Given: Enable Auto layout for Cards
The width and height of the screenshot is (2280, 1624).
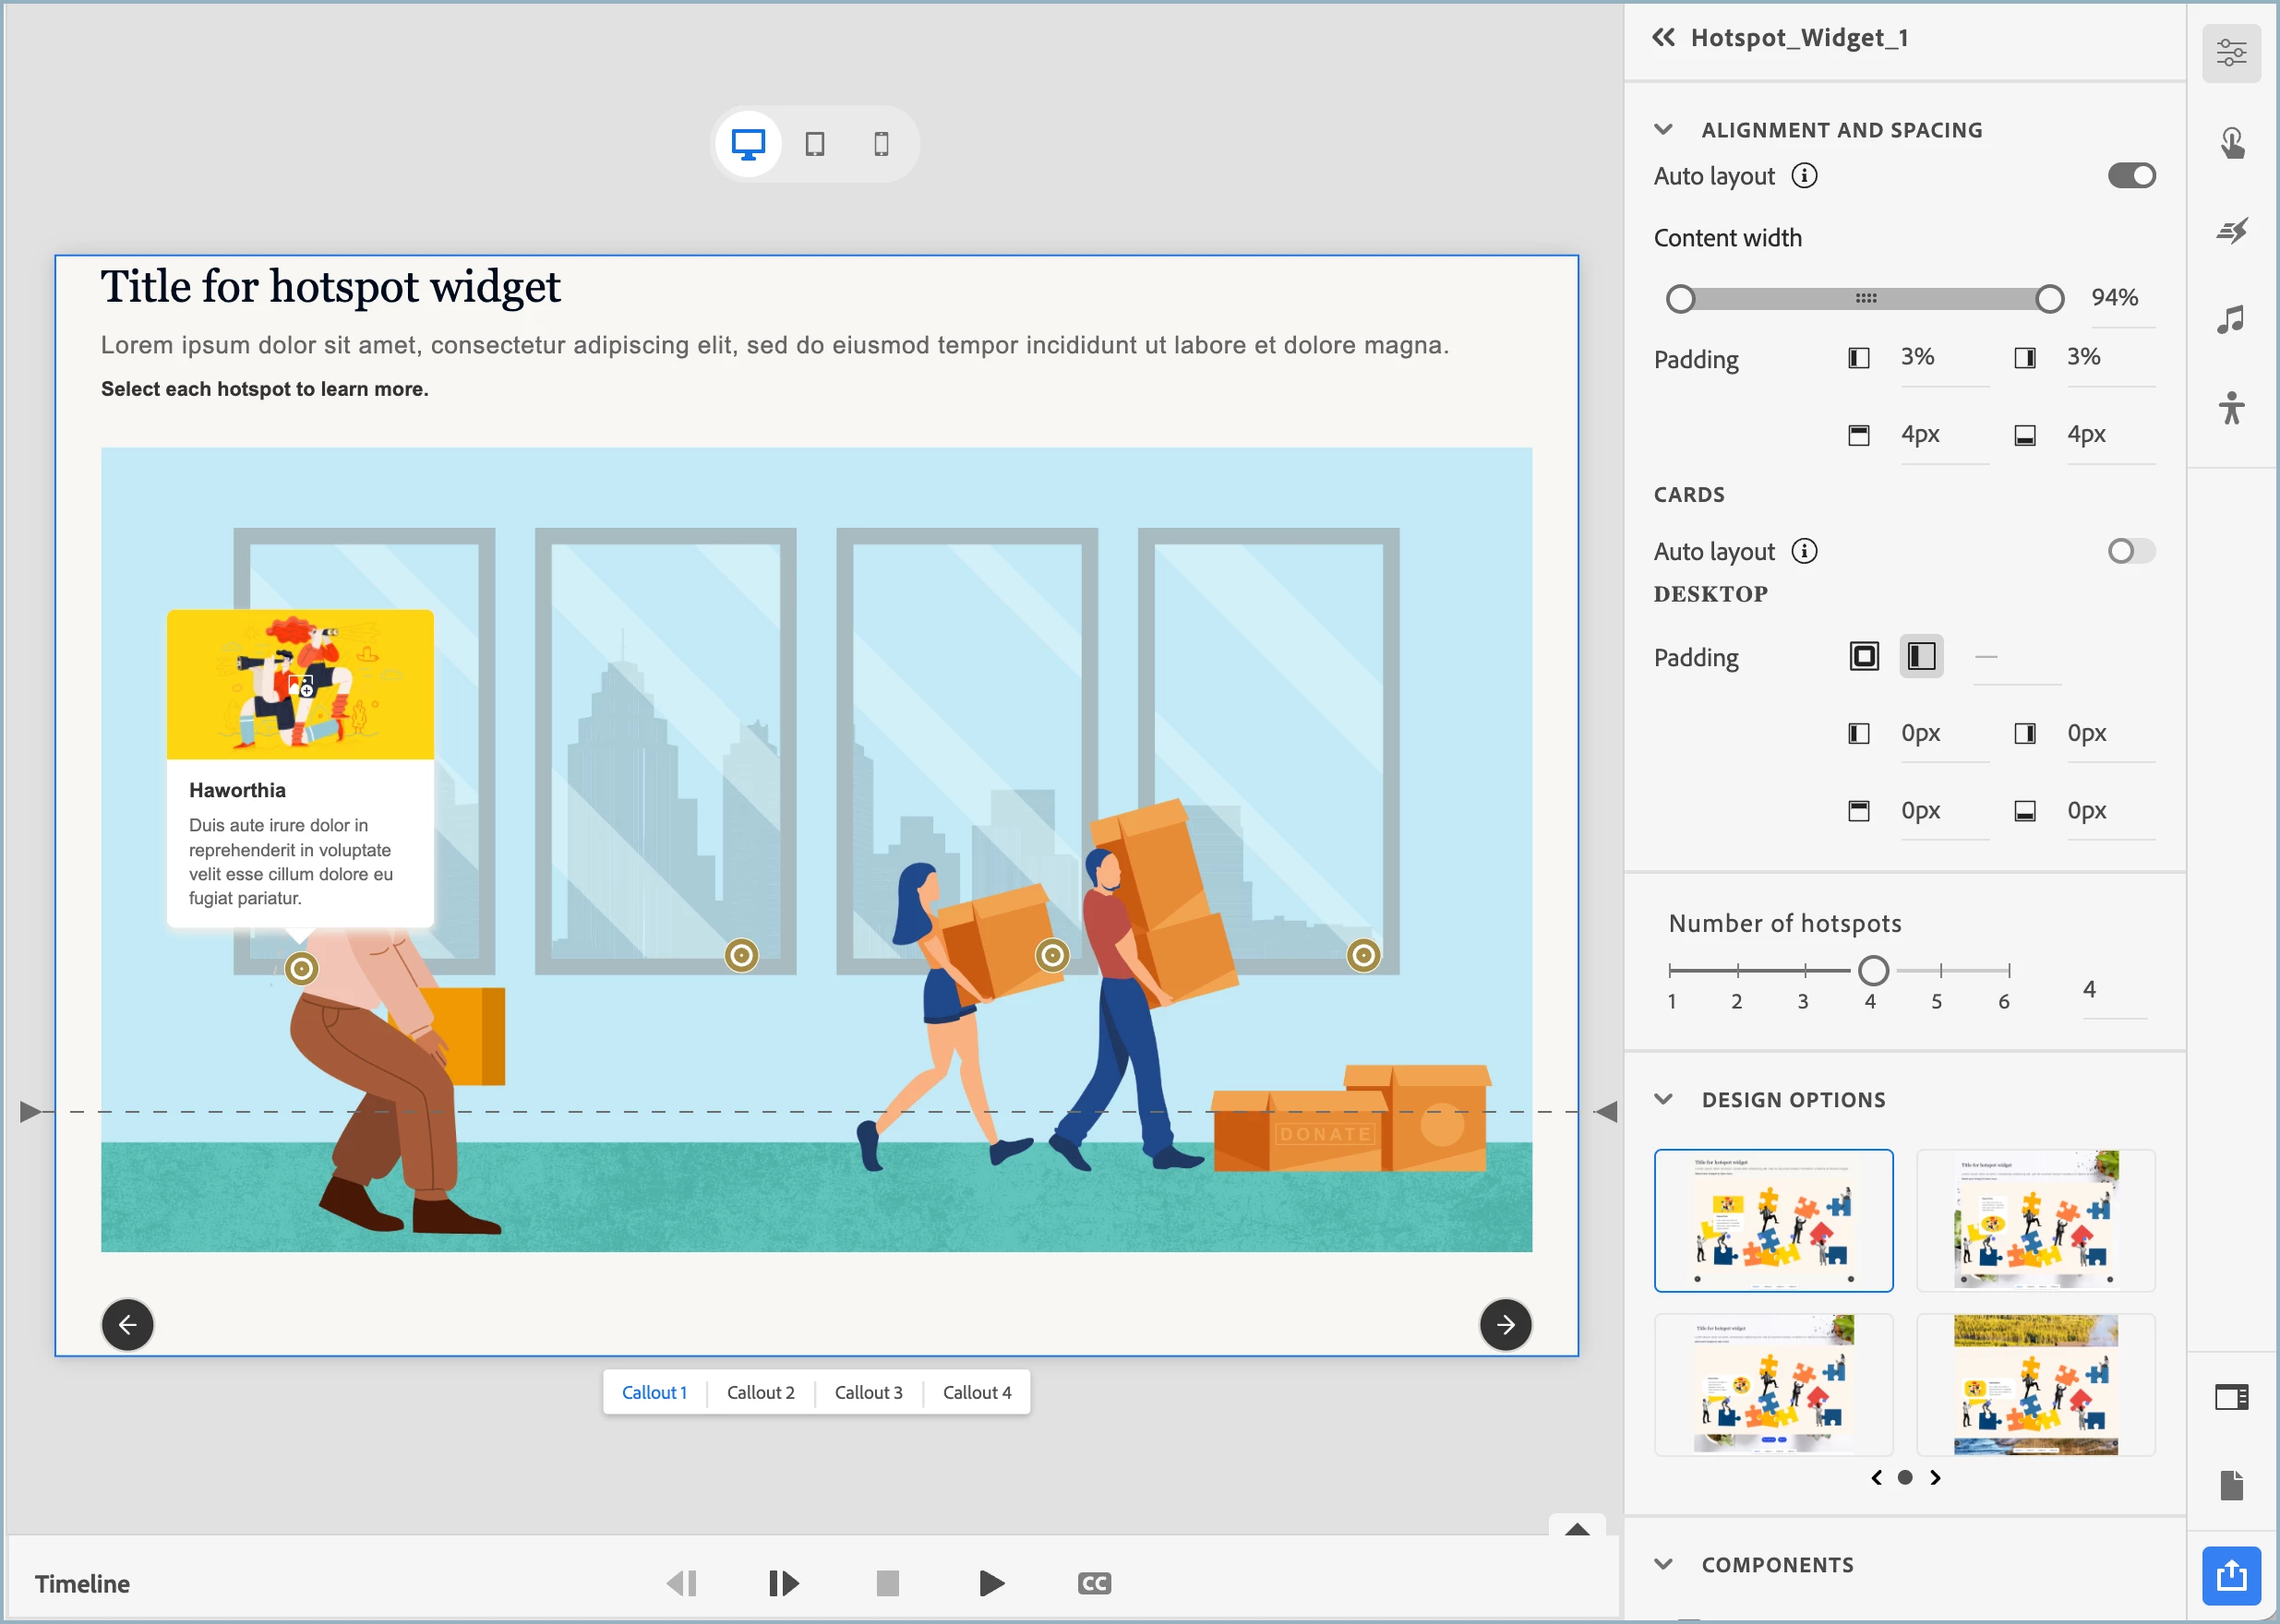Looking at the screenshot, I should click(2131, 551).
